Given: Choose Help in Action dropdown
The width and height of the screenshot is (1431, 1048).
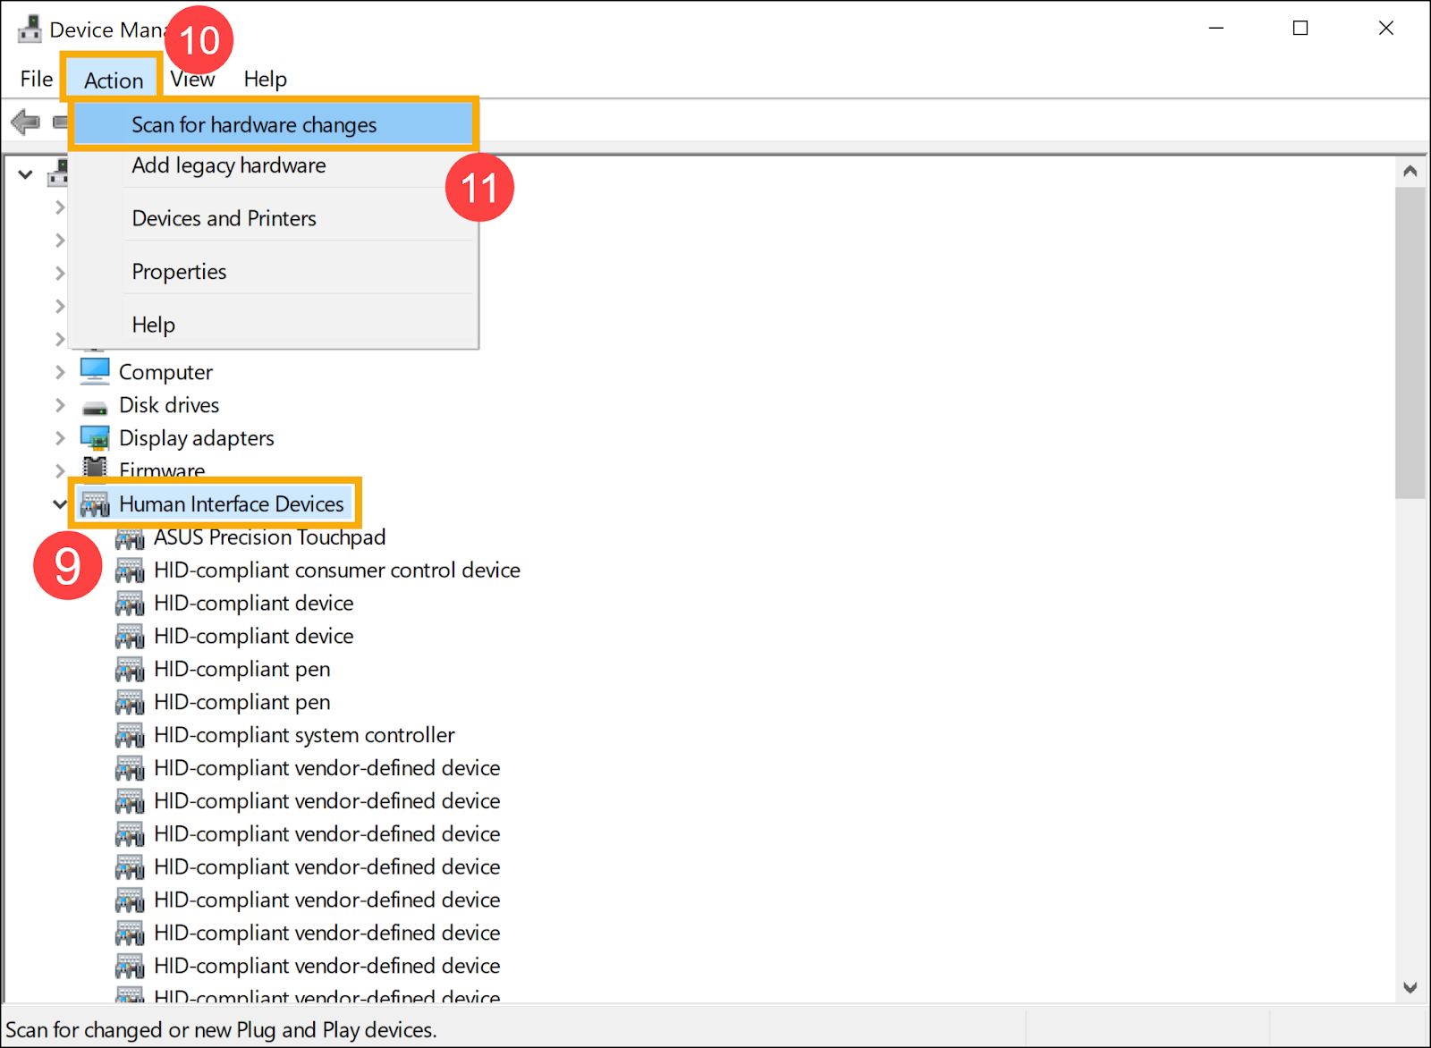Looking at the screenshot, I should point(273,325).
